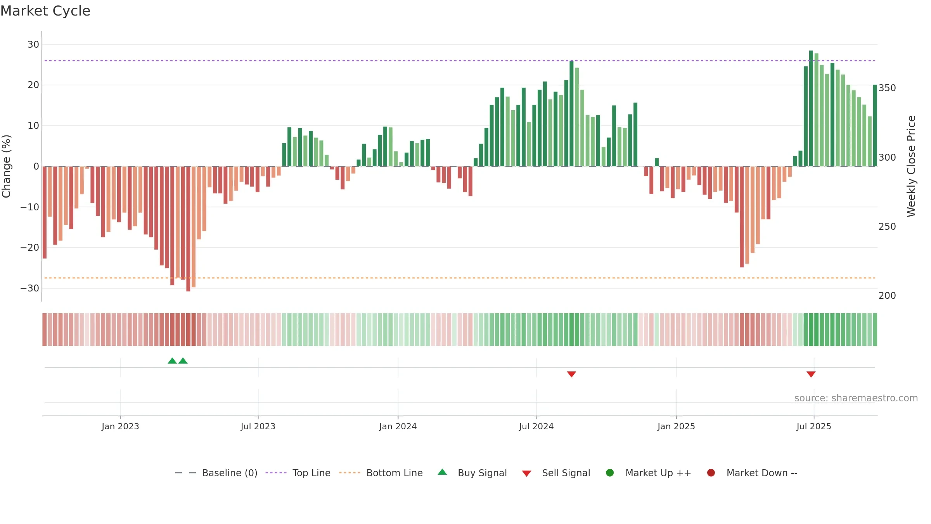Click the orange Bottom Line legend marker
The width and height of the screenshot is (931, 524).
pos(350,473)
